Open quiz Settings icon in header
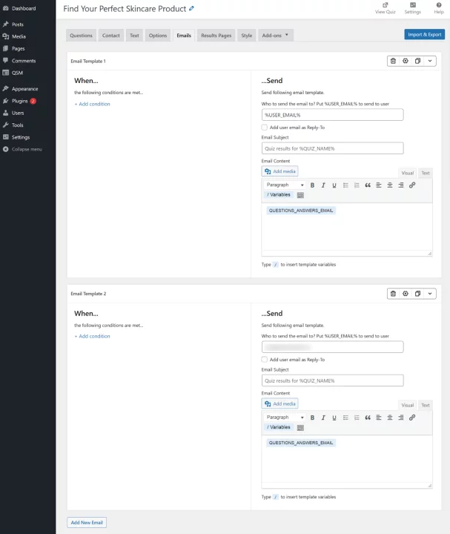The height and width of the screenshot is (534, 450). 412,4
